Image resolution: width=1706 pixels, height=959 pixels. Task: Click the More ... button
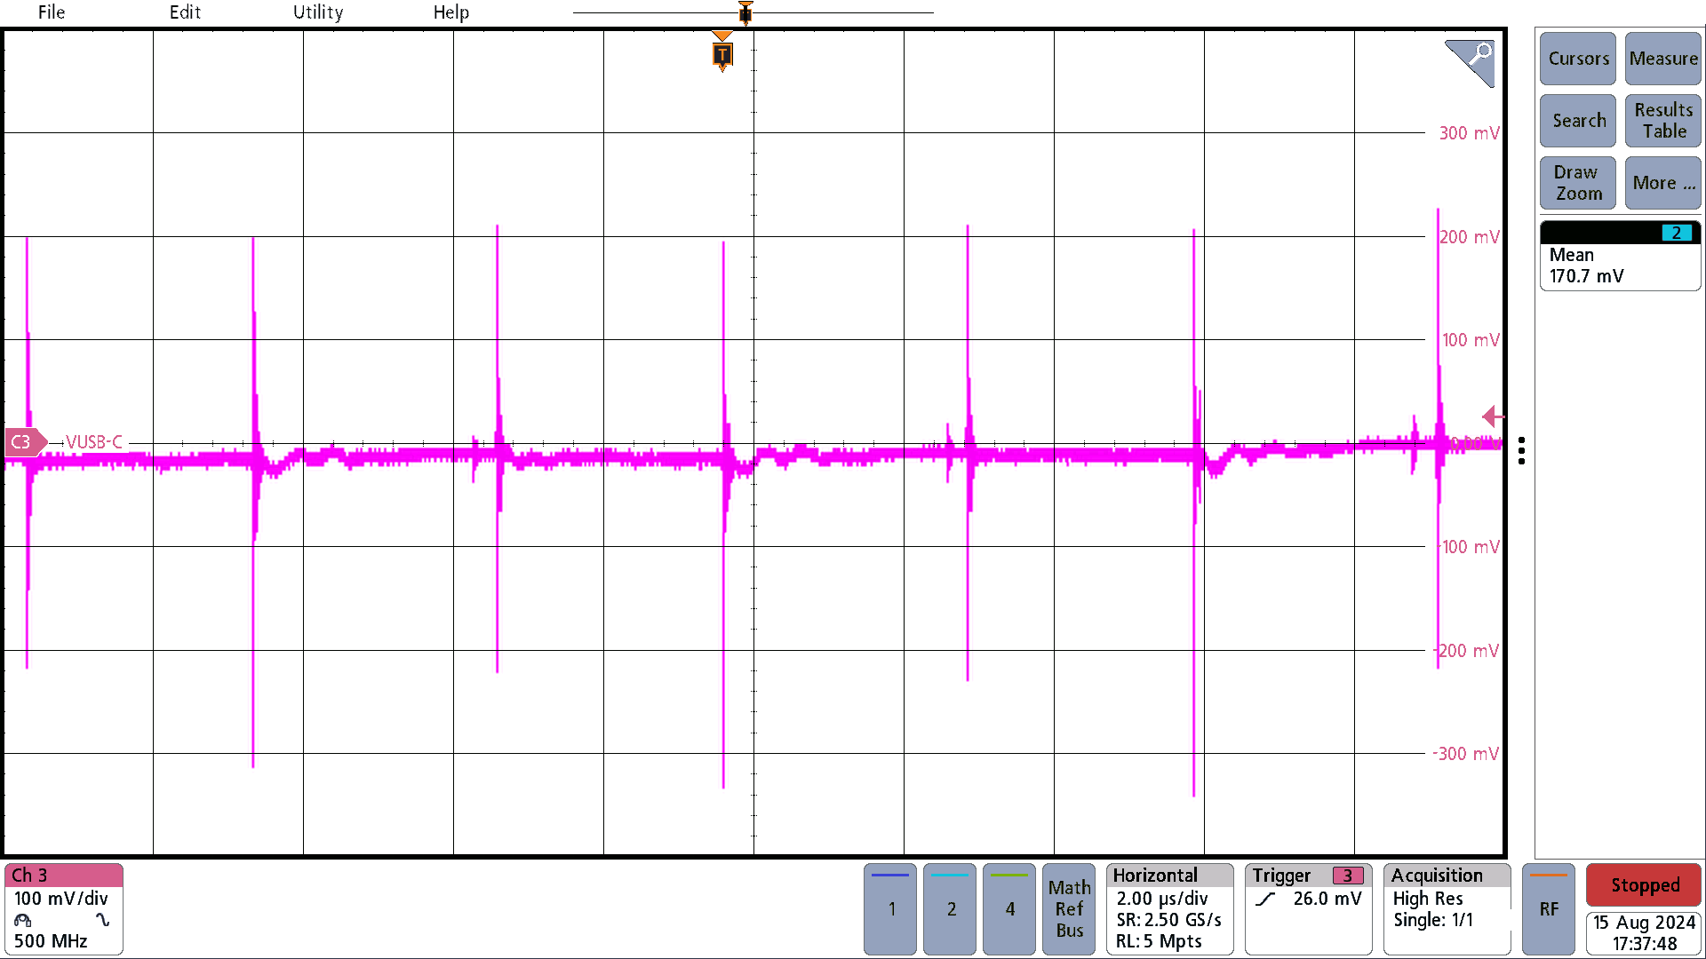pyautogui.click(x=1663, y=183)
